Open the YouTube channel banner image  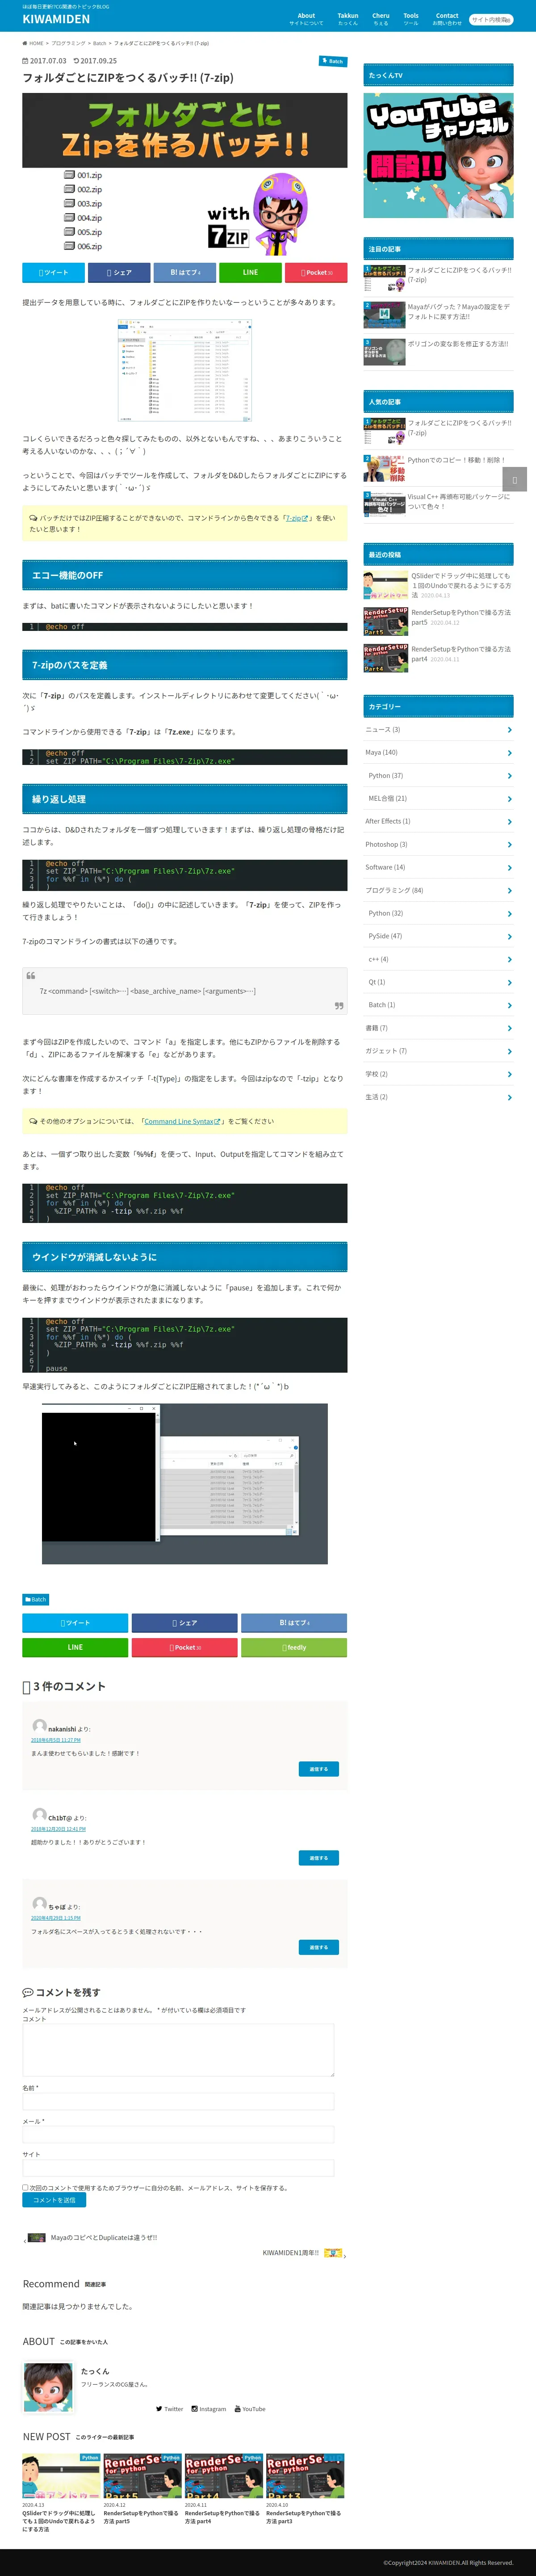coord(438,155)
